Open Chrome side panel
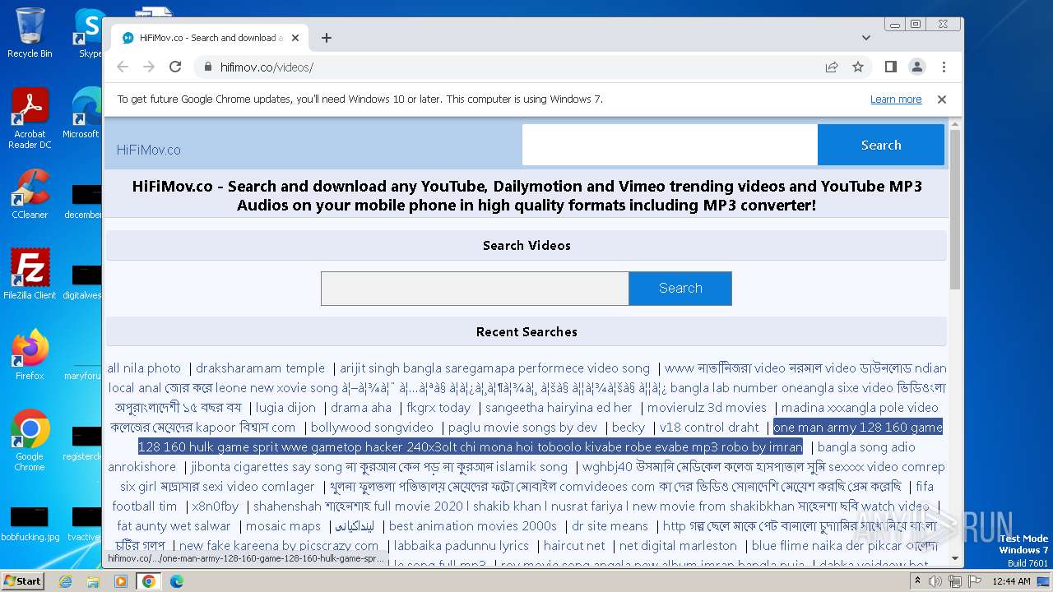 pyautogui.click(x=890, y=67)
